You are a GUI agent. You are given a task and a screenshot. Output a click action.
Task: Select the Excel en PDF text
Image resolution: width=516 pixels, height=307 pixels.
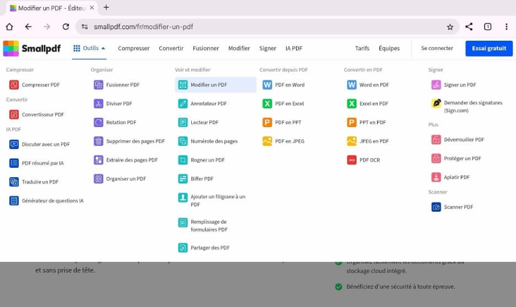374,103
